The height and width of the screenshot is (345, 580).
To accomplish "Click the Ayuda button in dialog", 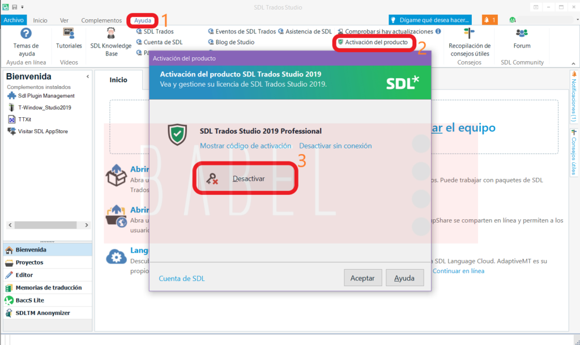I will pos(404,278).
